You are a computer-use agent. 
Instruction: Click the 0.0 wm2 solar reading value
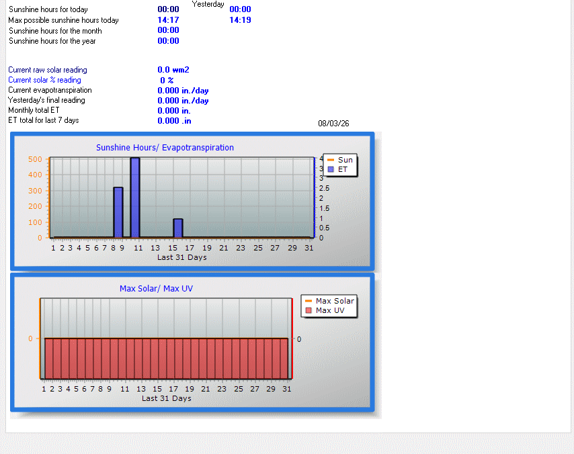[x=173, y=70]
